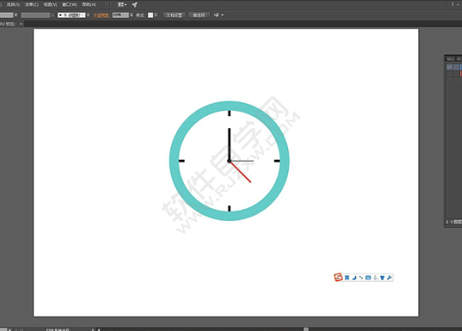Image resolution: width=462 pixels, height=331 pixels.
Task: Click the 文档设置 button
Action: tap(174, 15)
